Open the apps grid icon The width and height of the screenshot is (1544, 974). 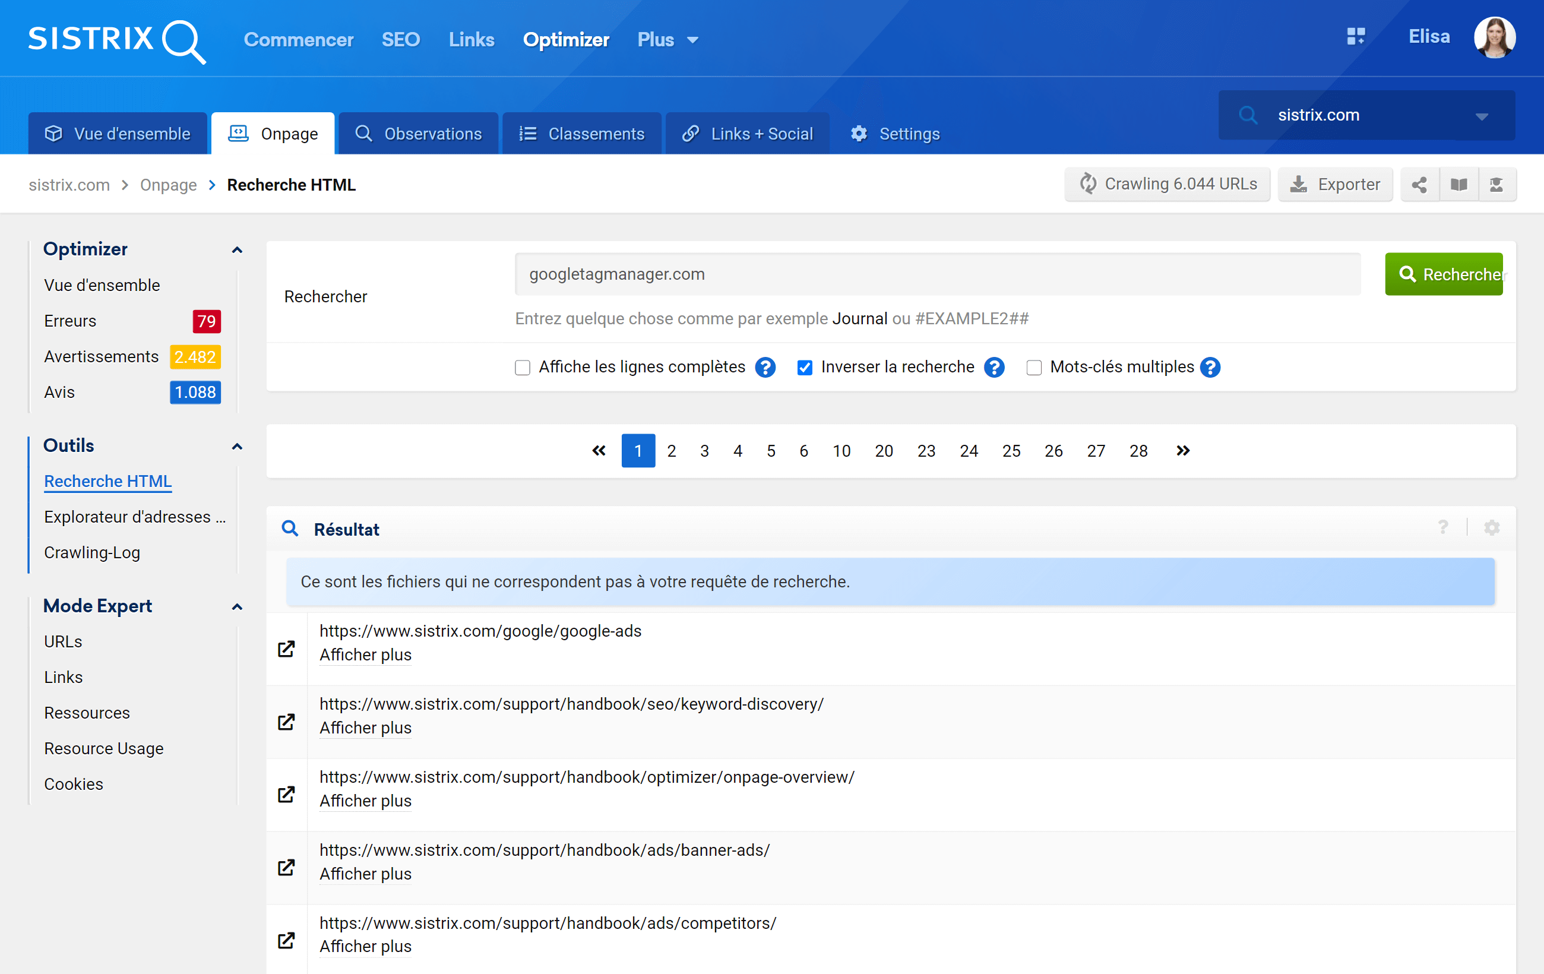coord(1356,37)
